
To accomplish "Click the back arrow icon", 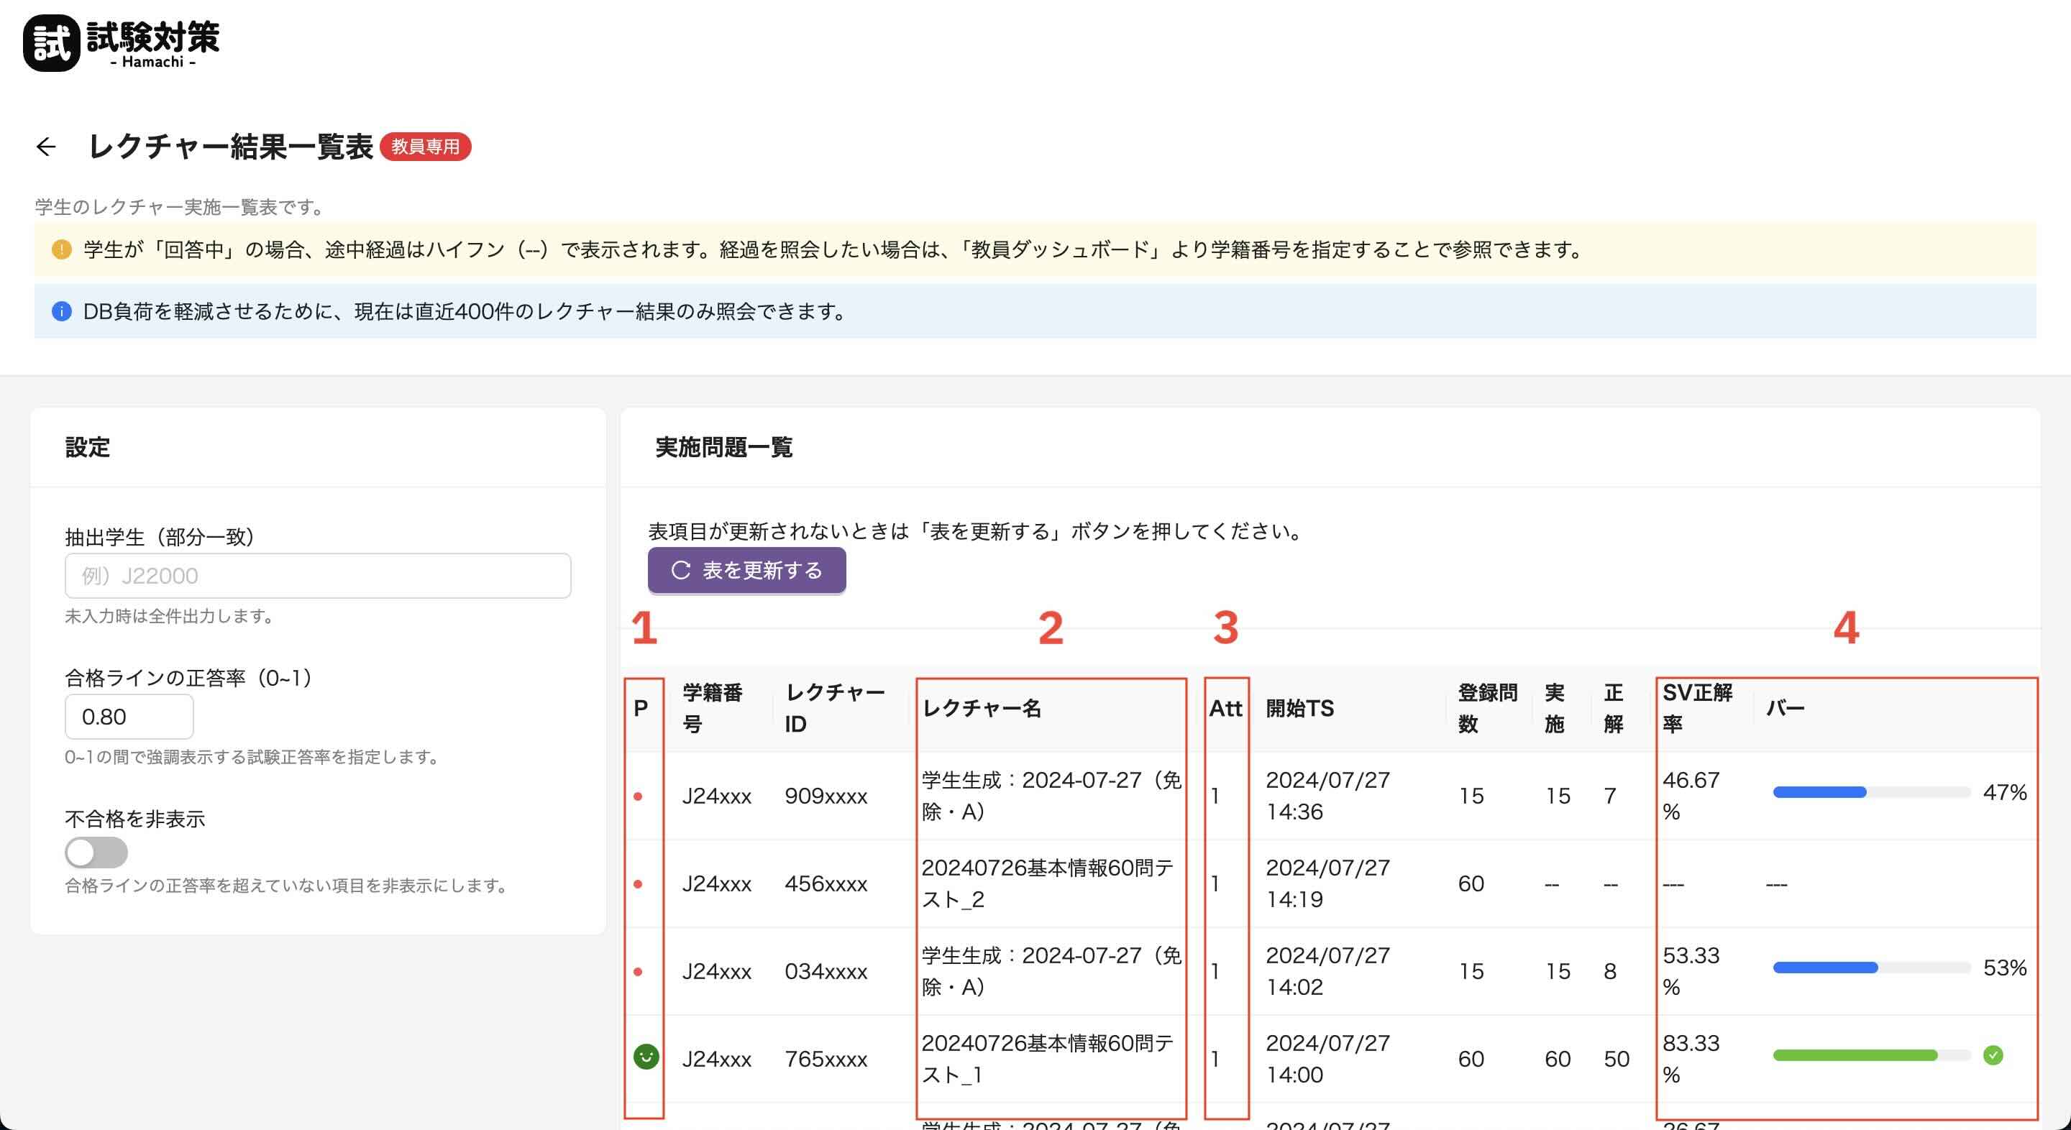I will tap(46, 146).
